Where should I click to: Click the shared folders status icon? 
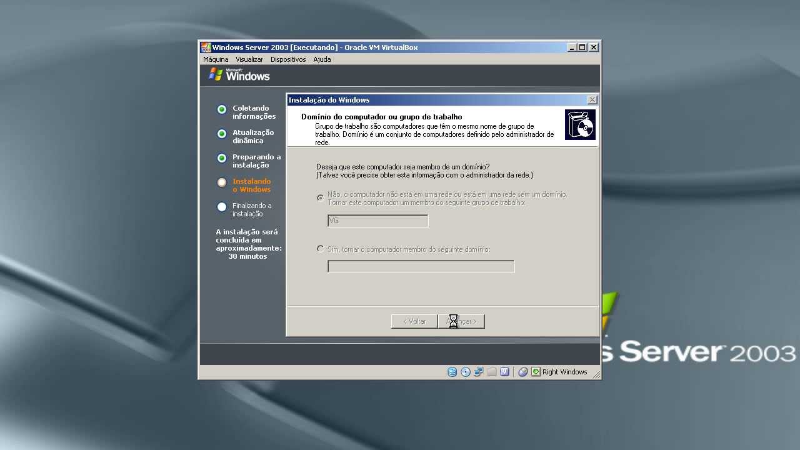(x=492, y=372)
